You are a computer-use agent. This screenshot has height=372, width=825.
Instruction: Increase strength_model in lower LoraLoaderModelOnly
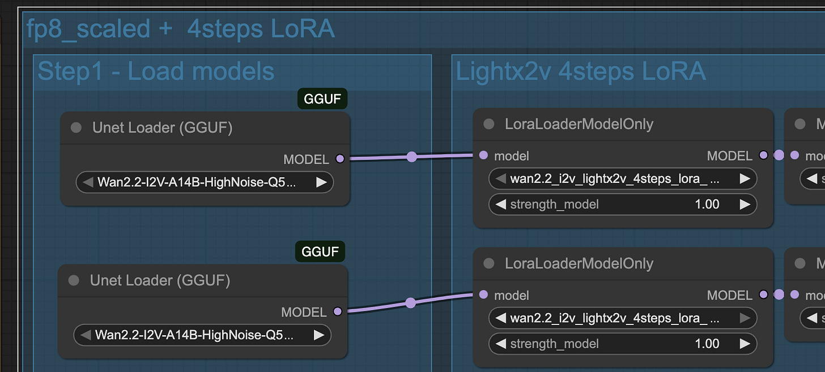[x=745, y=344]
